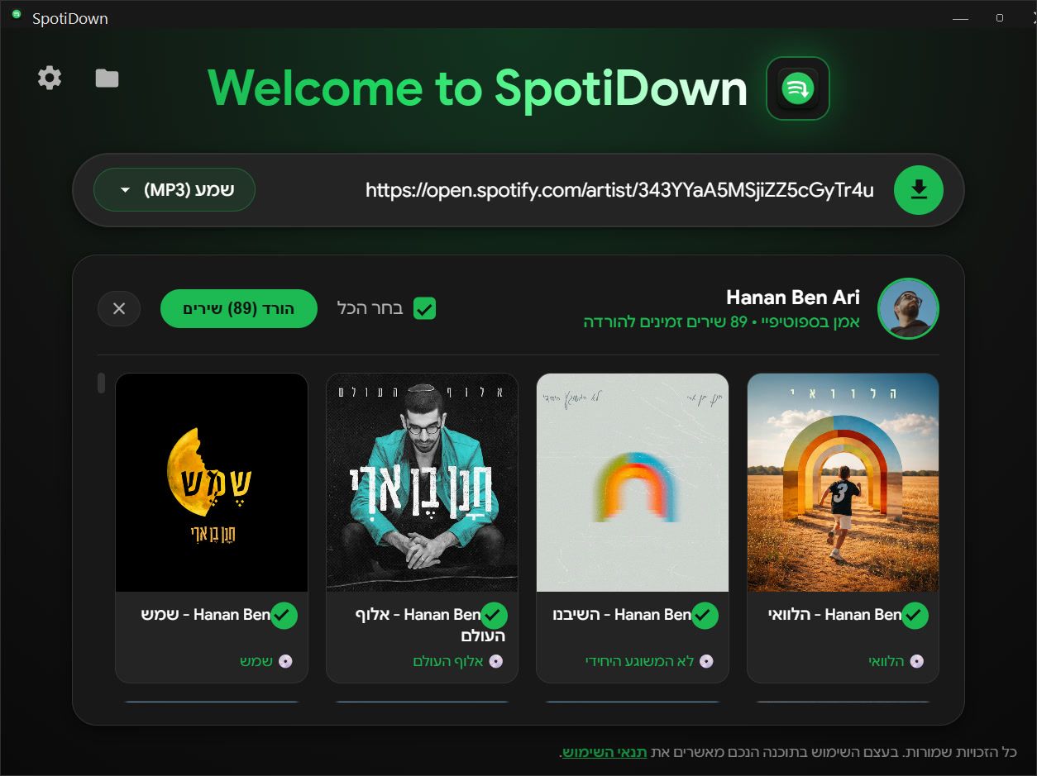Click the green album label לא המשוגע היחידי

click(639, 661)
